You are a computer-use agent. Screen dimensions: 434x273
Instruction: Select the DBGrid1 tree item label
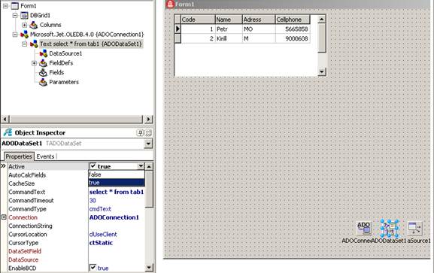40,16
